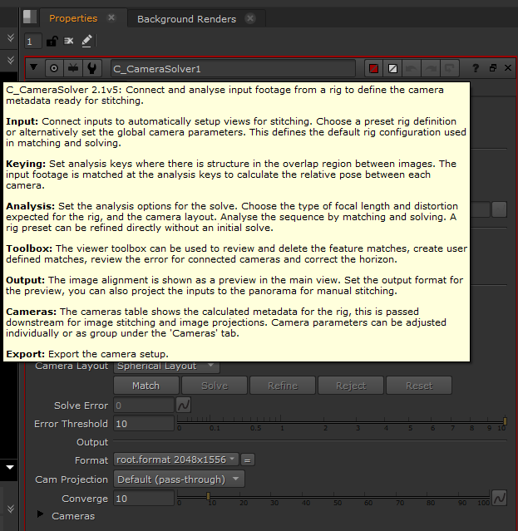
Task: Click the Converge slider handle
Action: (x=209, y=496)
